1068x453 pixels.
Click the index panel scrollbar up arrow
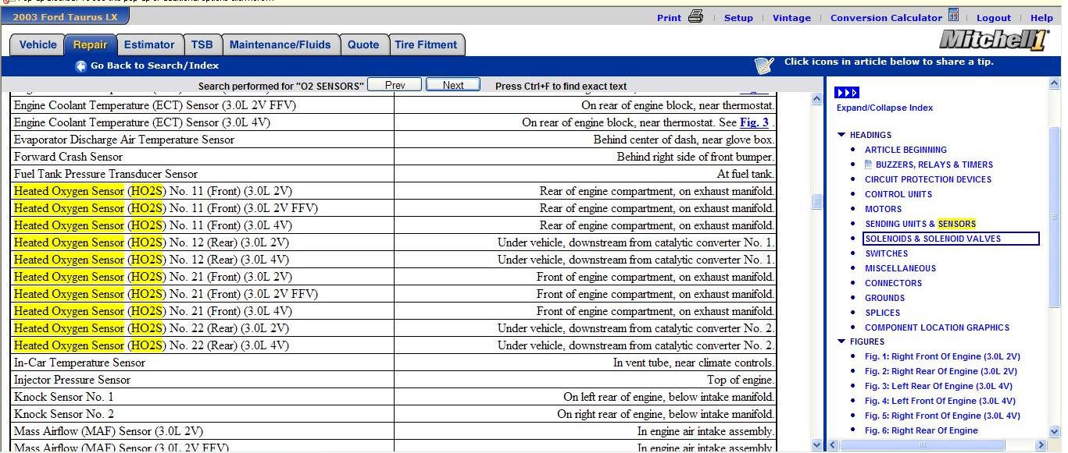(x=1055, y=83)
